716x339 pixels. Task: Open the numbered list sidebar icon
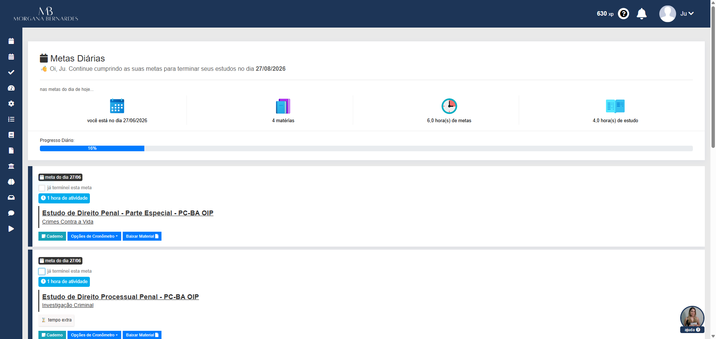pyautogui.click(x=11, y=119)
